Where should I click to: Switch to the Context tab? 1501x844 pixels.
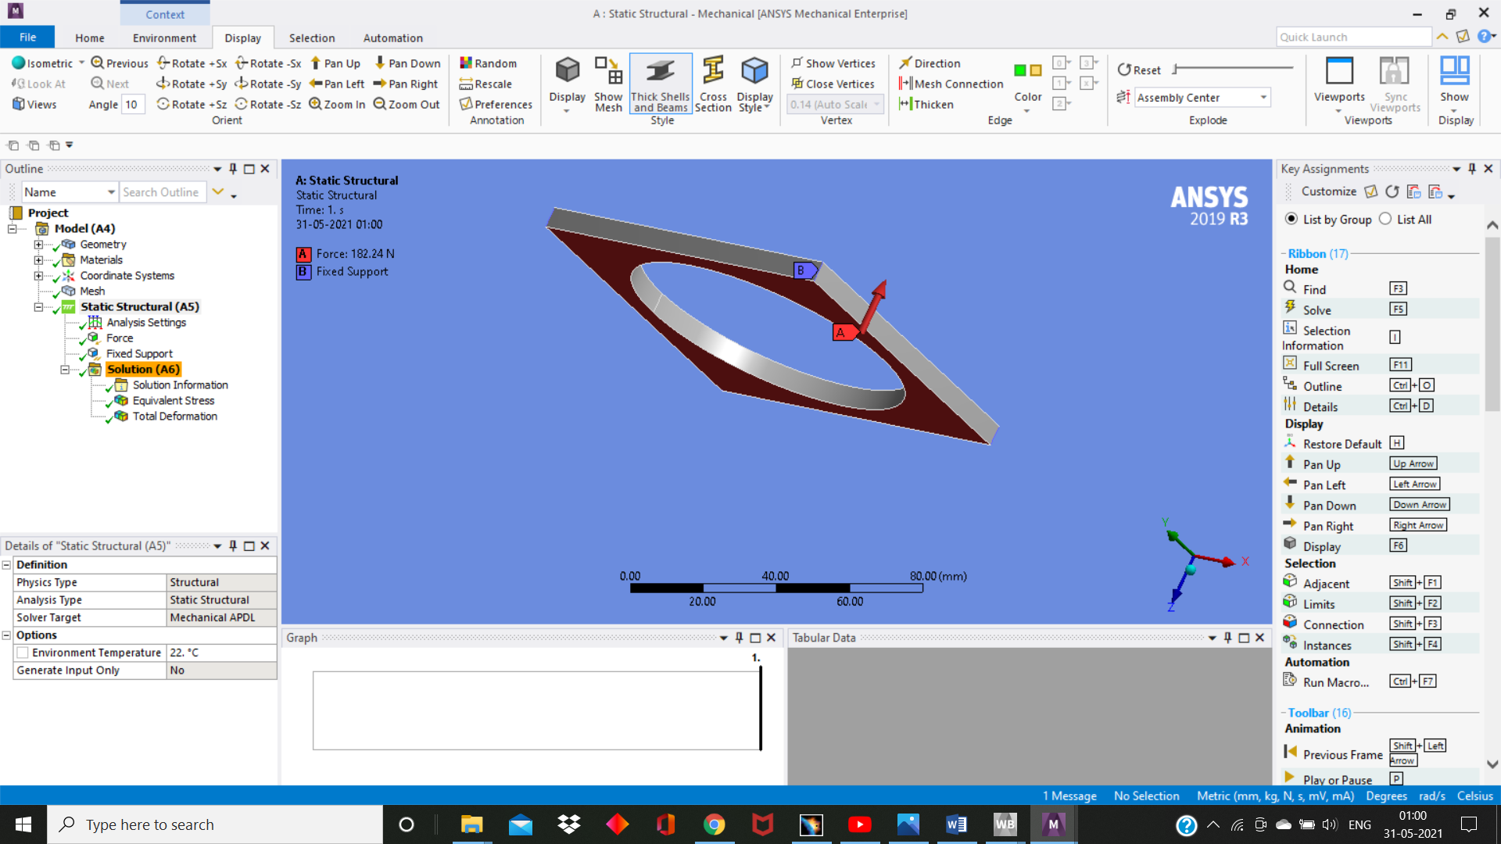pyautogui.click(x=165, y=14)
